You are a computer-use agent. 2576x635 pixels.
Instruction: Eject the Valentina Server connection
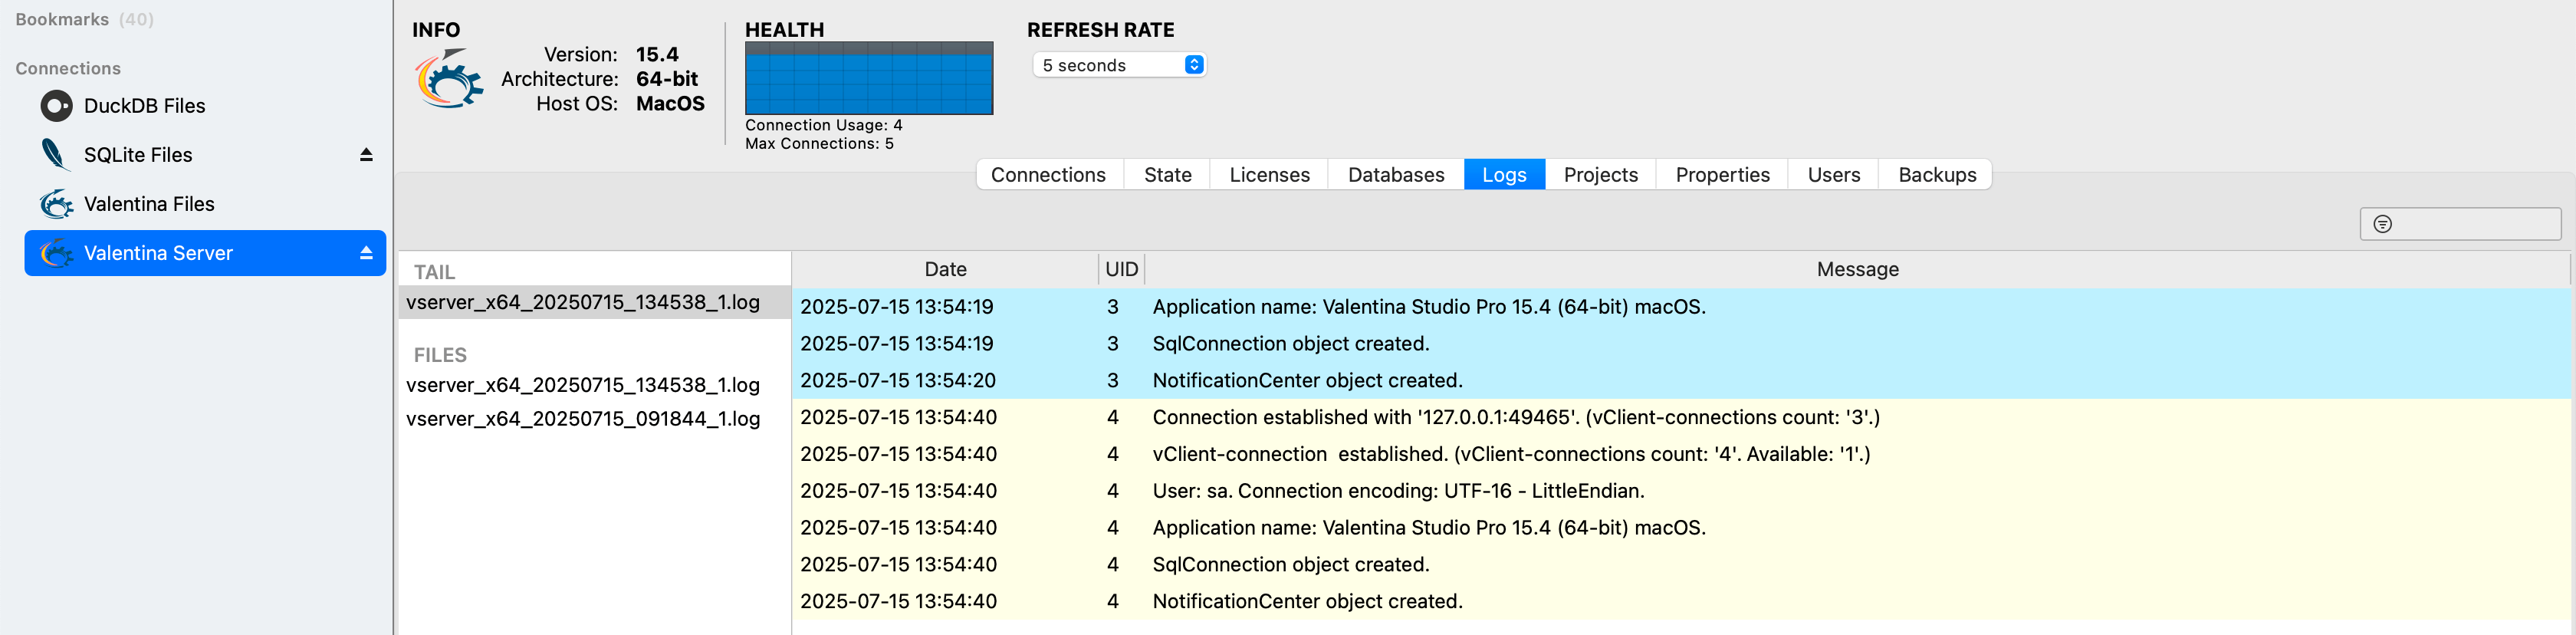(366, 253)
